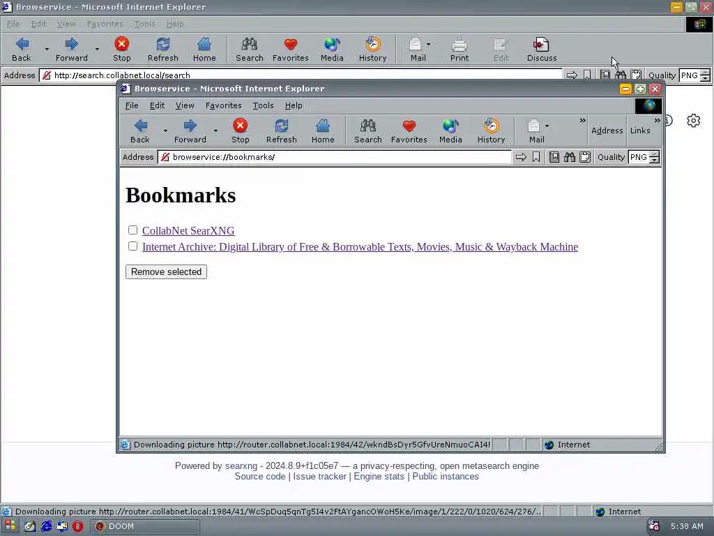Expand the Mail dropdown arrow in front window
This screenshot has width=714, height=536.
547,126
